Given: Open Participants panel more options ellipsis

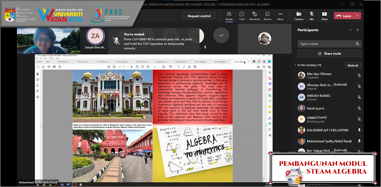Looking at the screenshot, I should click(350, 30).
